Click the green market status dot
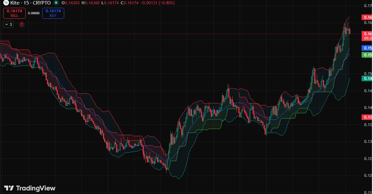 (56, 3)
